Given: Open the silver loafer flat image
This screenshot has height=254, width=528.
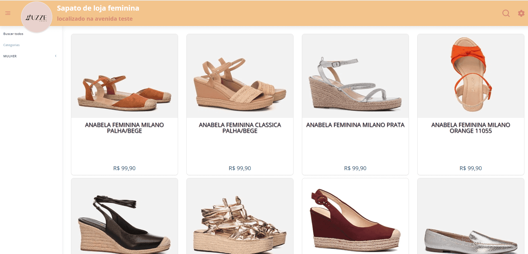Looking at the screenshot, I should (471, 238).
